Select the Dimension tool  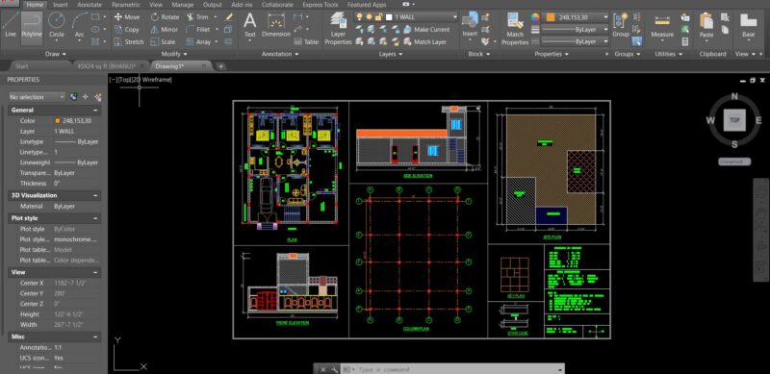click(x=276, y=26)
